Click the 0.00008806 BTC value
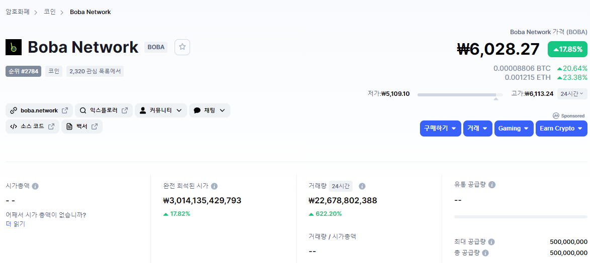The height and width of the screenshot is (263, 590). (x=522, y=68)
